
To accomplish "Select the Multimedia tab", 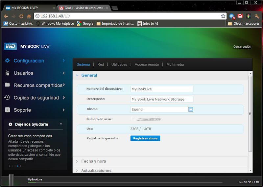I will 175,64.
